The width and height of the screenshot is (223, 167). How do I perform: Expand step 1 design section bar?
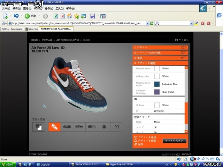[x=160, y=48]
